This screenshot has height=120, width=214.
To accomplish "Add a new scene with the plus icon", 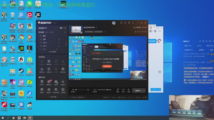I will (65, 32).
